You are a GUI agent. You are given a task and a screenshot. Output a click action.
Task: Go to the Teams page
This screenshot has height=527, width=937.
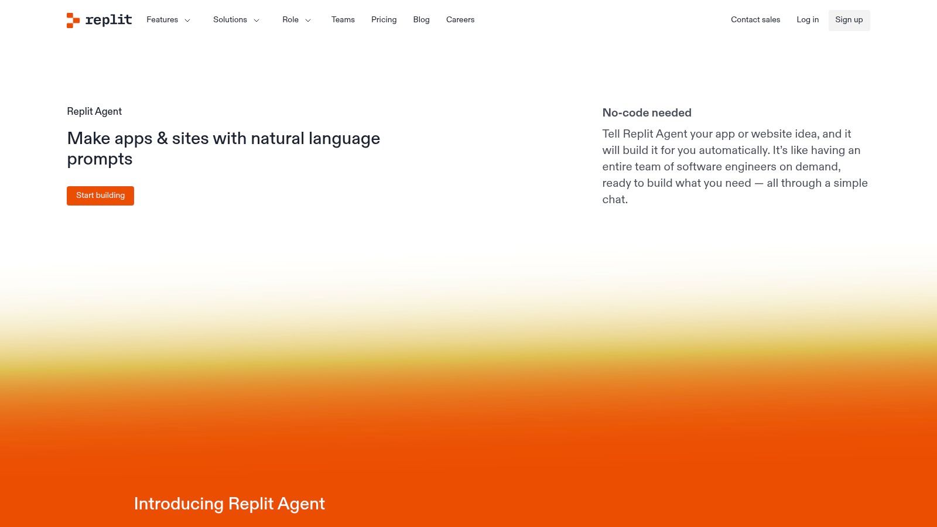coord(343,20)
